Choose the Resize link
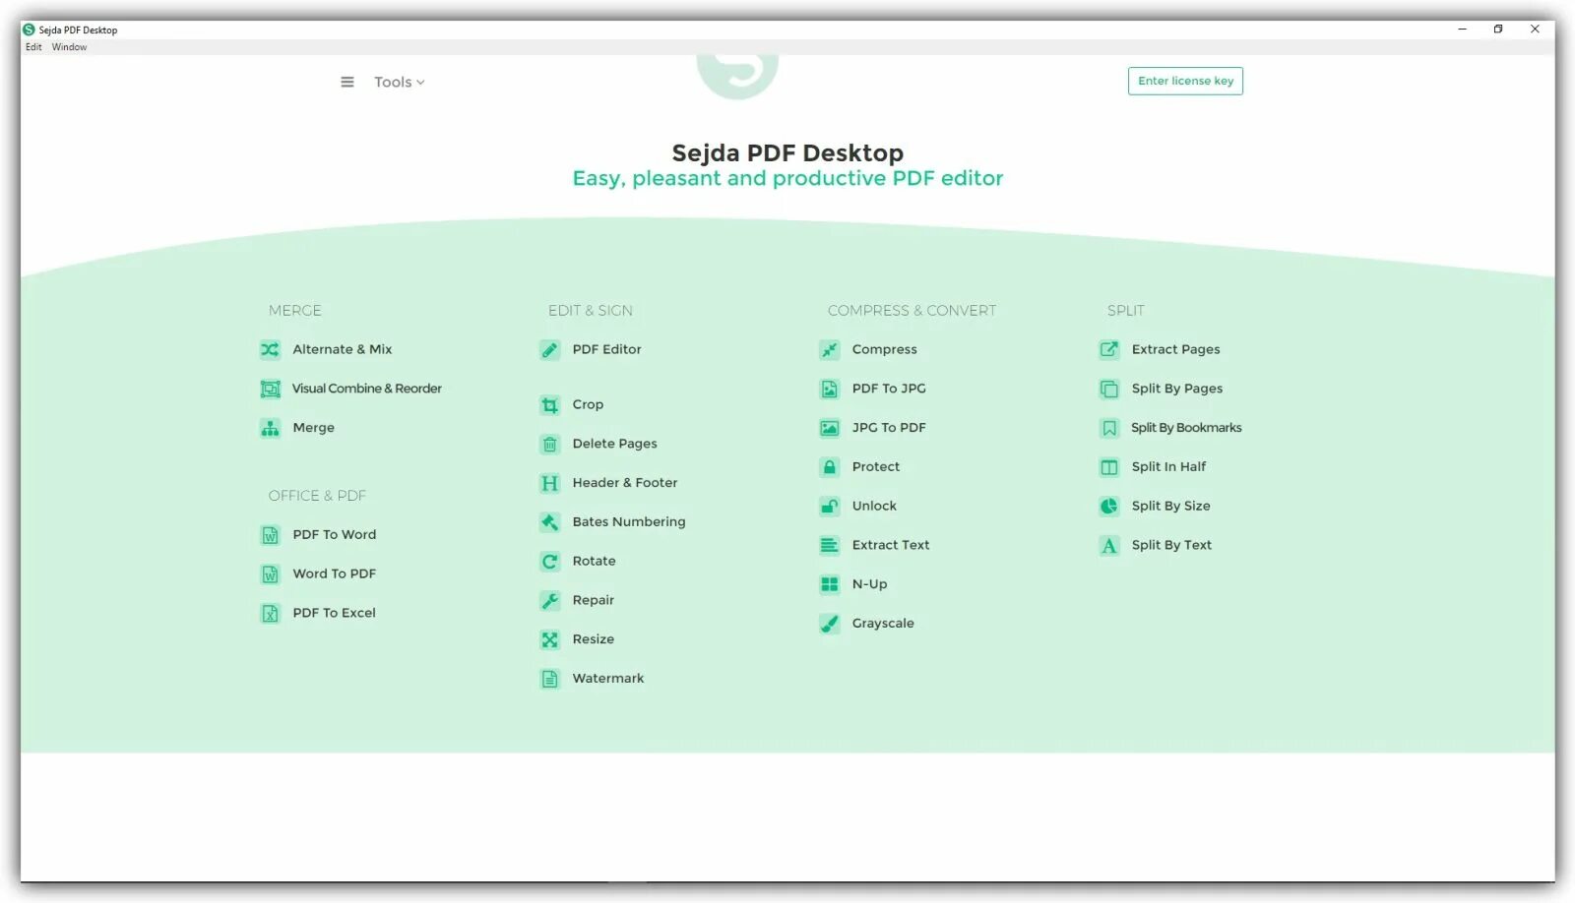The width and height of the screenshot is (1575, 903). pyautogui.click(x=593, y=639)
